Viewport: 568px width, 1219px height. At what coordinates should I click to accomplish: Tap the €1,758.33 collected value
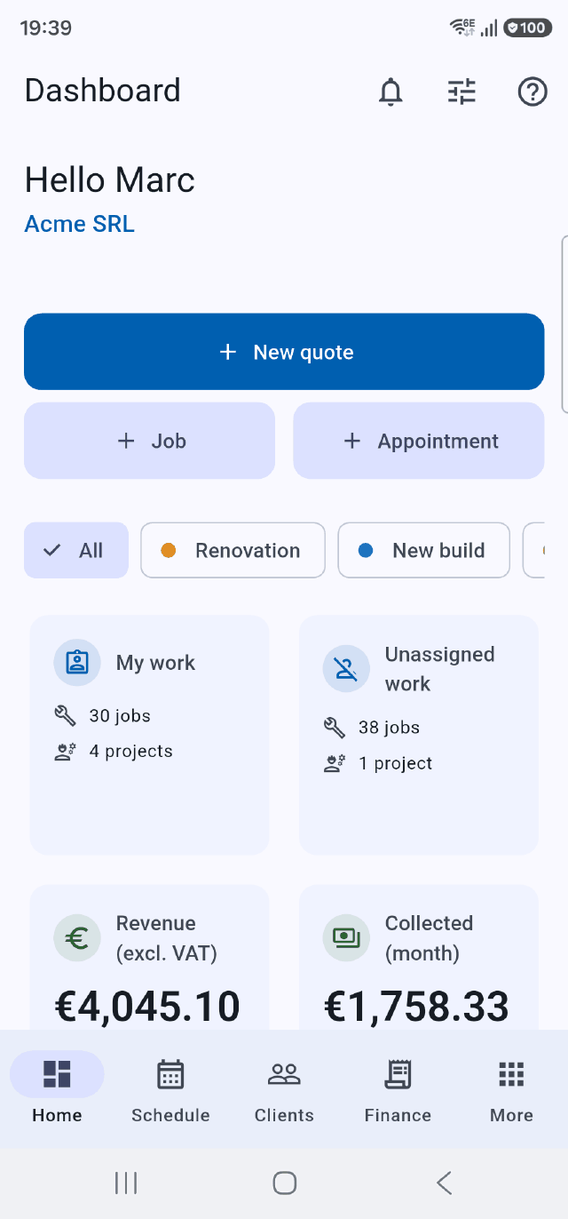[416, 1007]
